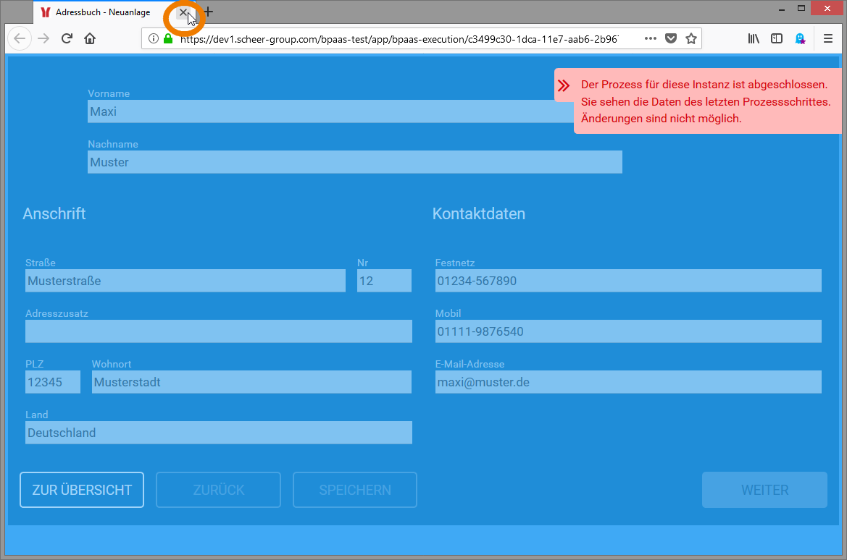Minimize the browser window

(782, 9)
